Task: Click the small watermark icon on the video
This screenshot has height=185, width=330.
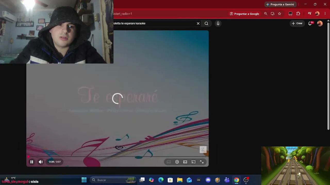Action: (x=203, y=150)
